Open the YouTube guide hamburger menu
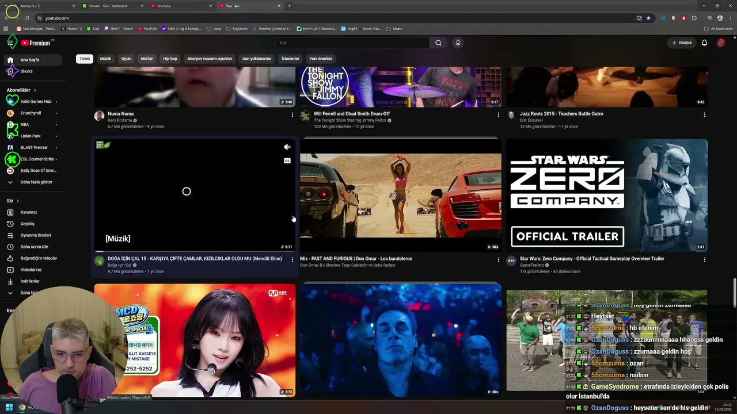Viewport: 737px width, 414px height. point(10,43)
